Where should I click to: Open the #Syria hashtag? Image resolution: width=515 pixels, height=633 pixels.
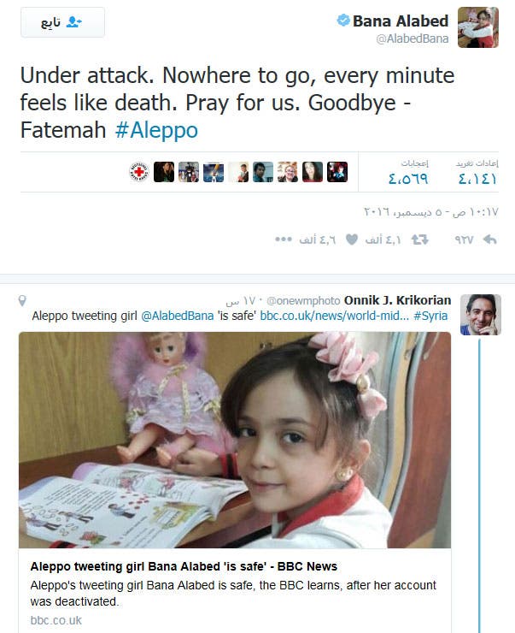click(430, 316)
